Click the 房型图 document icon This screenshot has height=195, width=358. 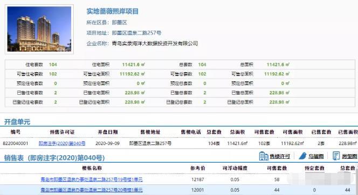[336, 156]
